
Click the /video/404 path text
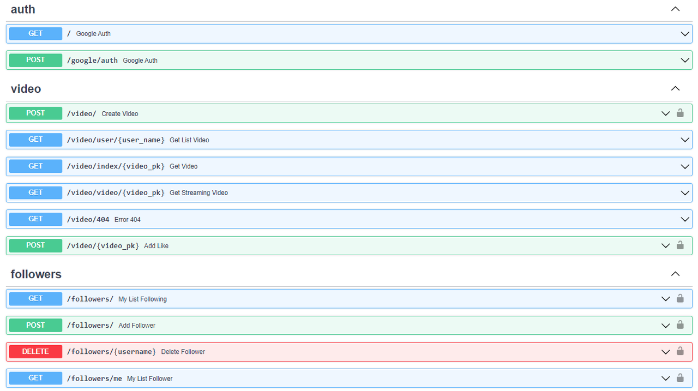tap(88, 219)
